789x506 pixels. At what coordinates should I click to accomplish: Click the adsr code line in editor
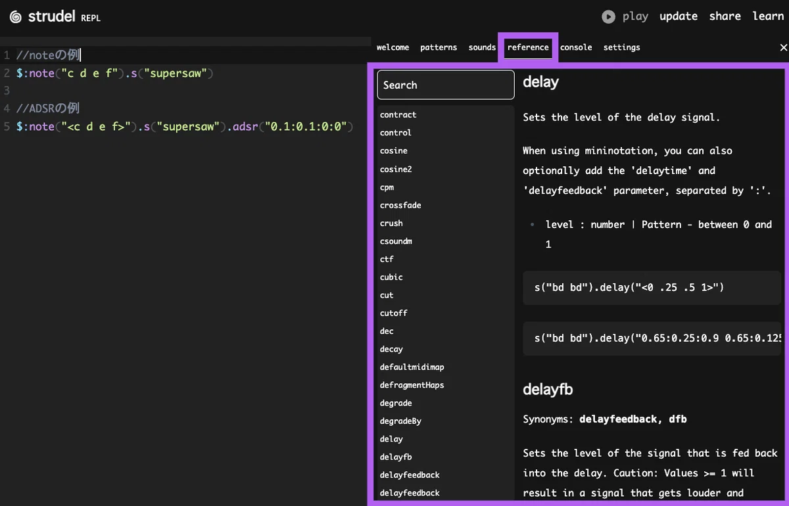click(x=185, y=126)
